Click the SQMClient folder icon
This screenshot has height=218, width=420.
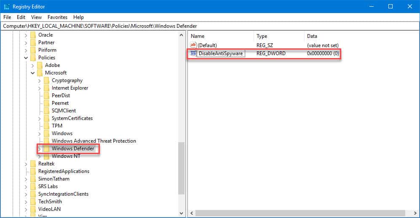pos(47,111)
